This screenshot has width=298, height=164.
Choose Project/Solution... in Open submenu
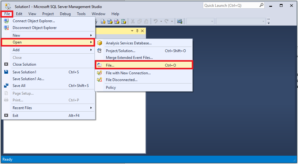tap(144, 51)
